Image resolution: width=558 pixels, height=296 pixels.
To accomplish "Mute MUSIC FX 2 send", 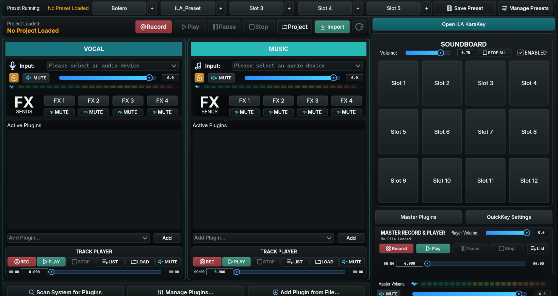I will point(278,112).
